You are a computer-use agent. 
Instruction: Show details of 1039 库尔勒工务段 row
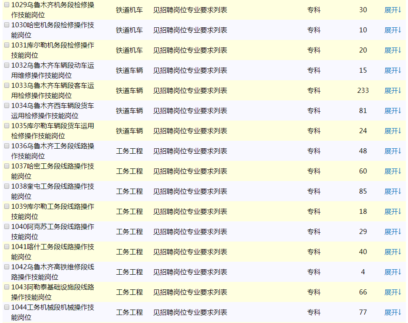tap(393, 212)
